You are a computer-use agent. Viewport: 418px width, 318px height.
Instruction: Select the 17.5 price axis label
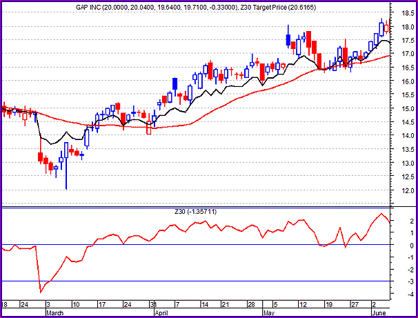pyautogui.click(x=406, y=41)
